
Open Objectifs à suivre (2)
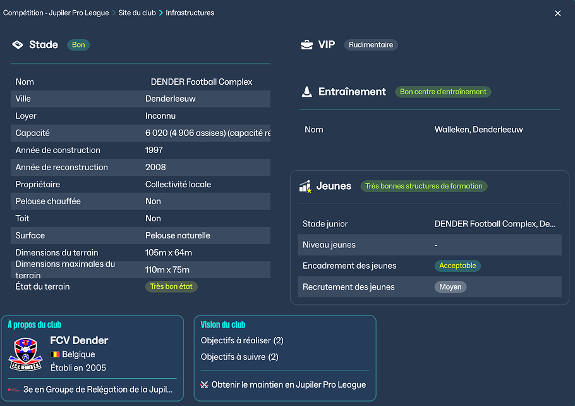(239, 357)
